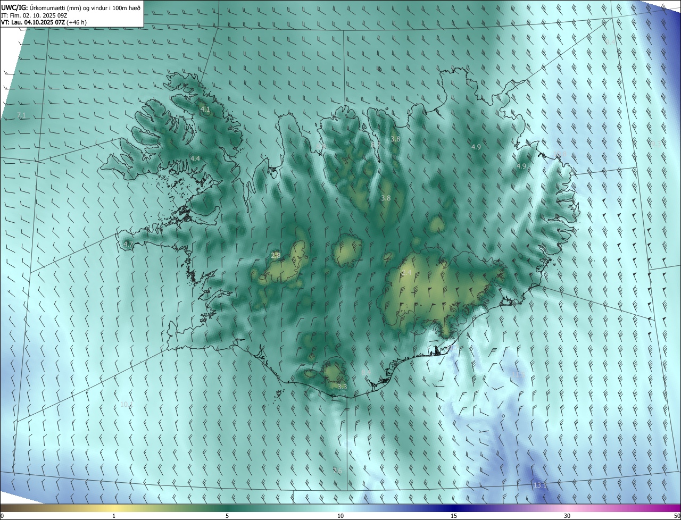Viewport: 681px width, 520px height.
Task: Click the 3.3 value on the south coast
Action: (342, 387)
